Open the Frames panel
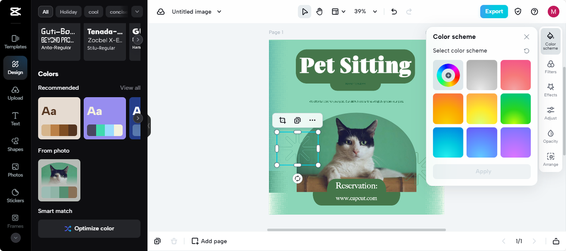This screenshot has width=566, height=251. 15,221
